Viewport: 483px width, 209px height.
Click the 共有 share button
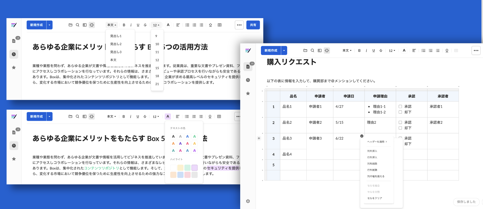(x=253, y=25)
